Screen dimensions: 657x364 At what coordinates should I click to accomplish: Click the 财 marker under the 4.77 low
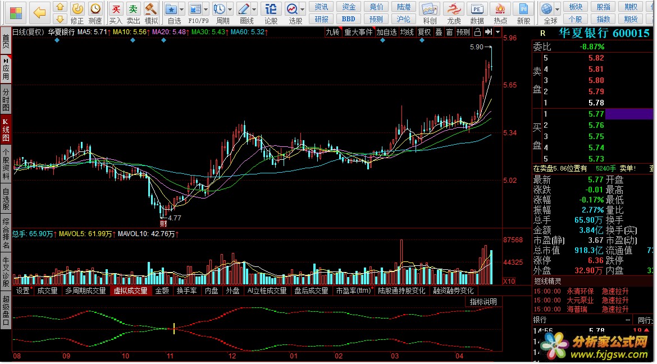tap(163, 223)
